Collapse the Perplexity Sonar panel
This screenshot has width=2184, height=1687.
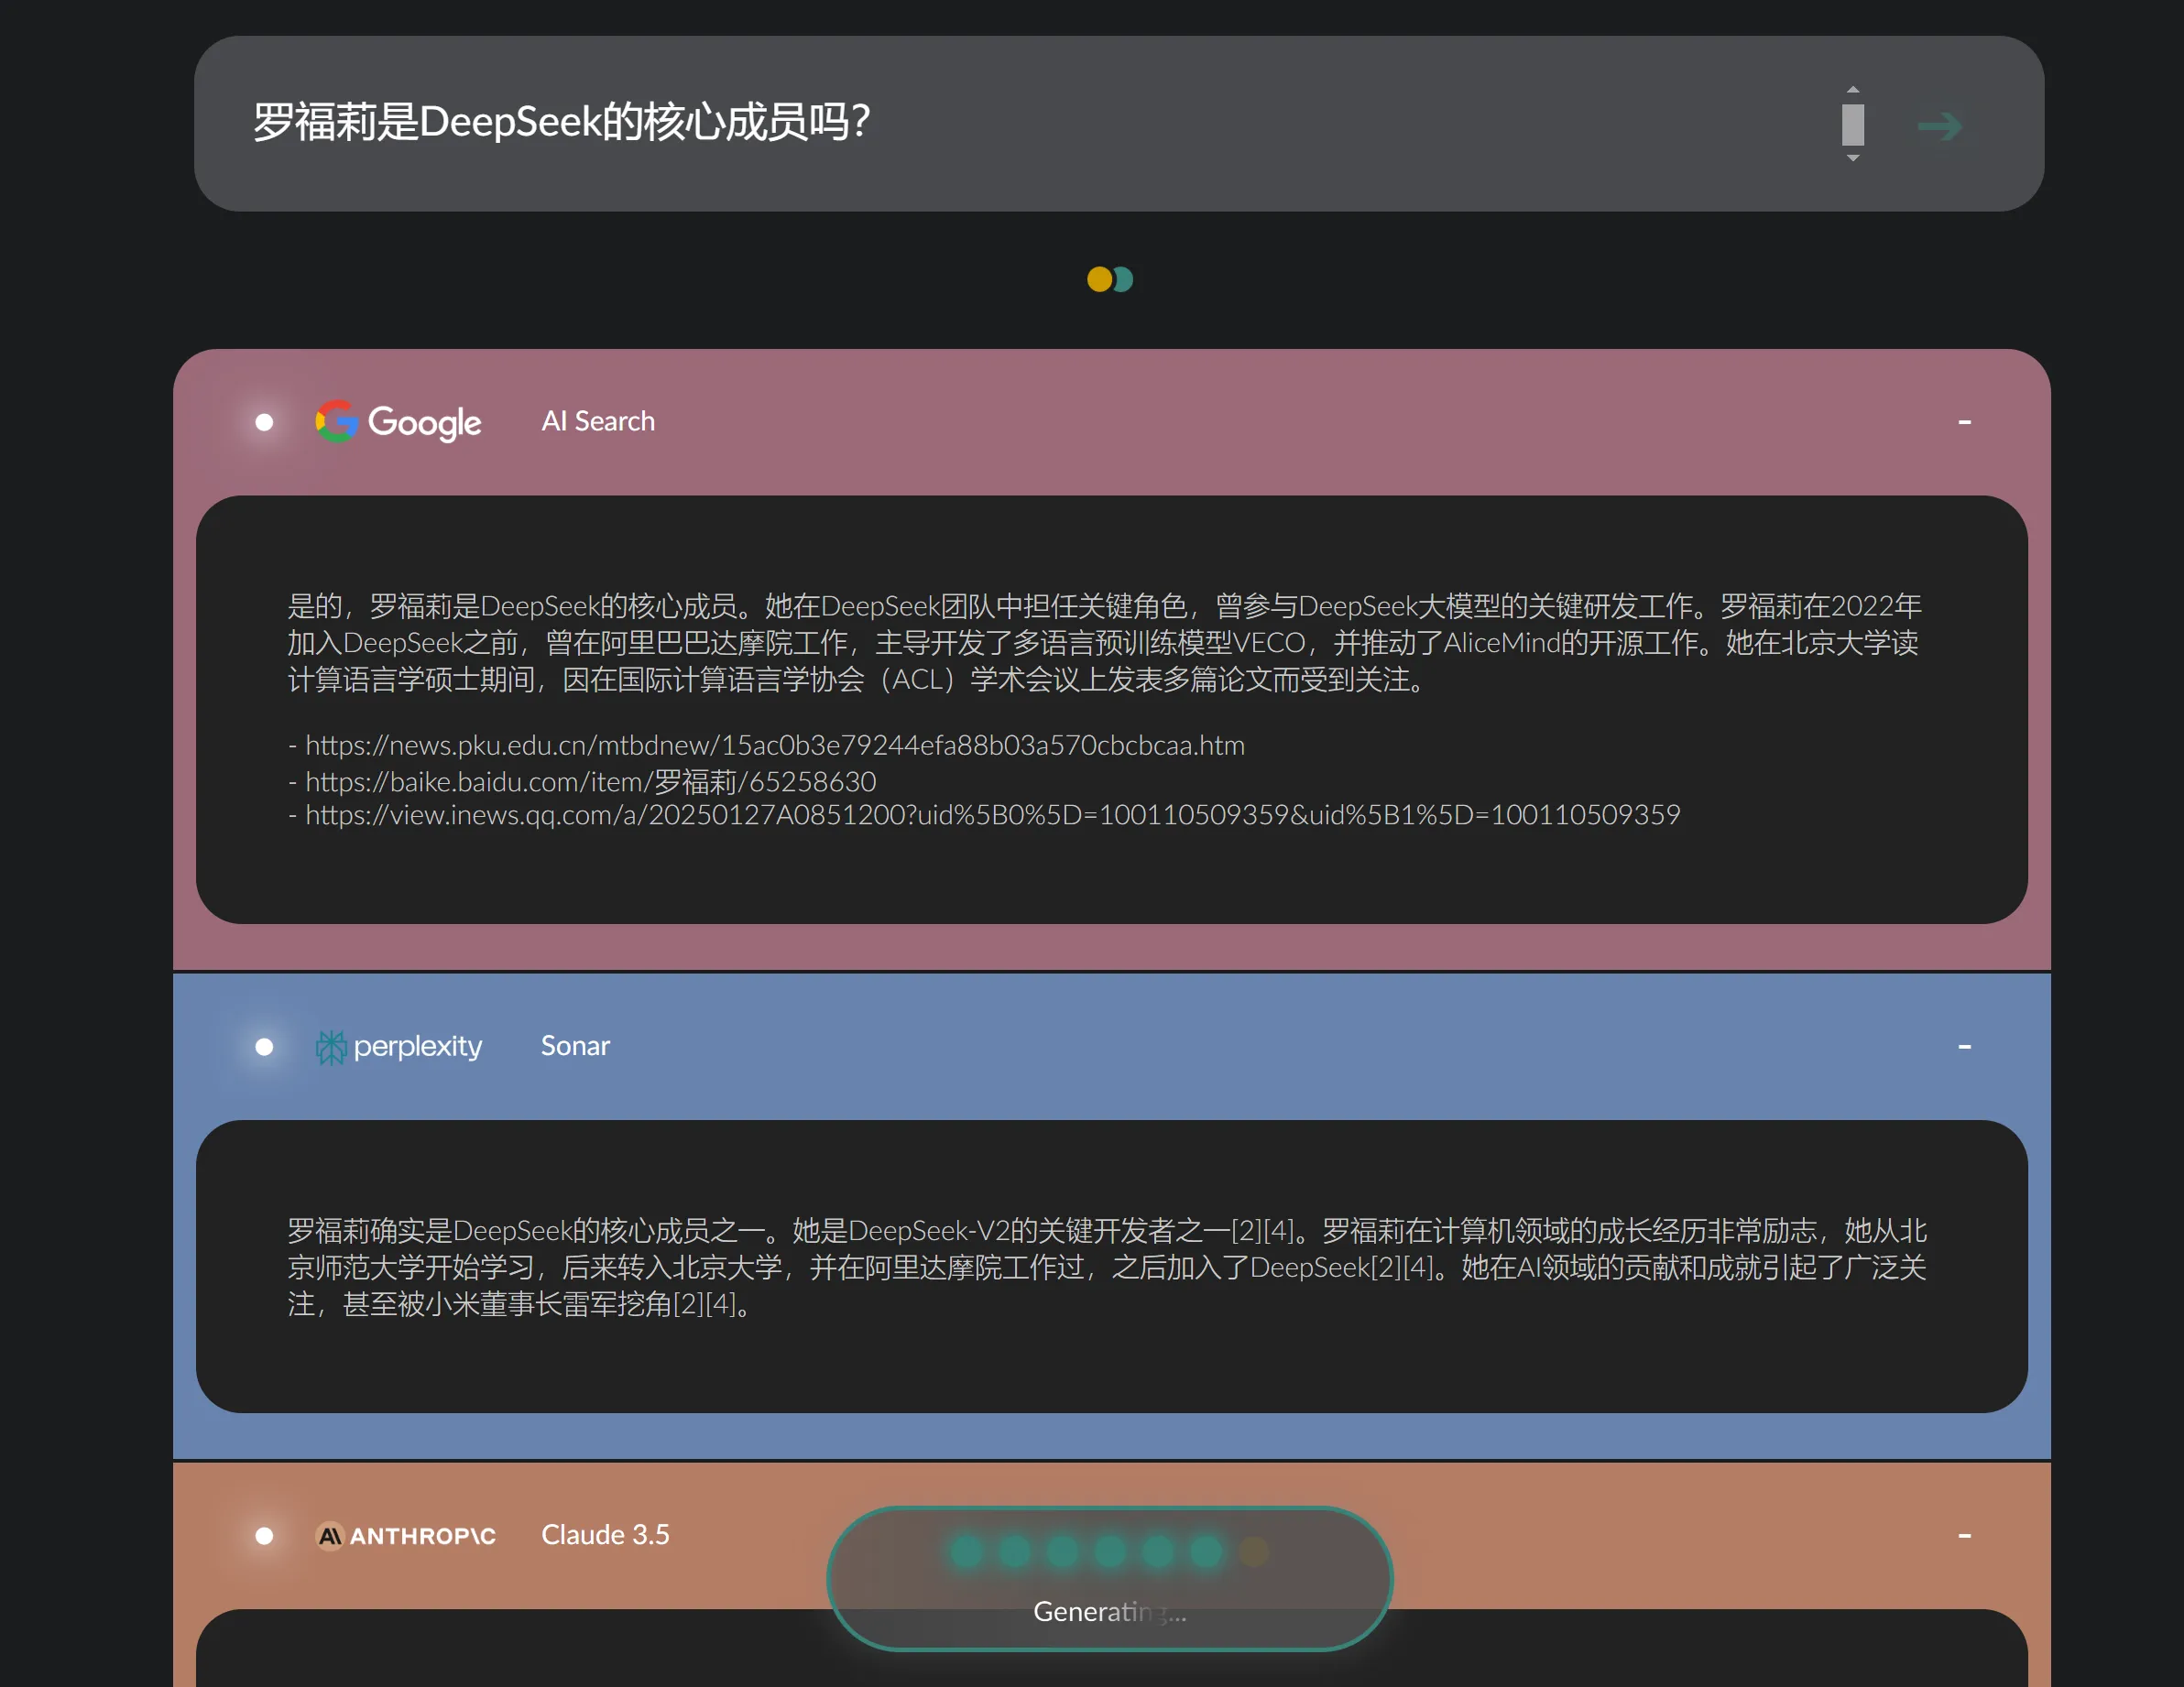tap(1964, 1046)
